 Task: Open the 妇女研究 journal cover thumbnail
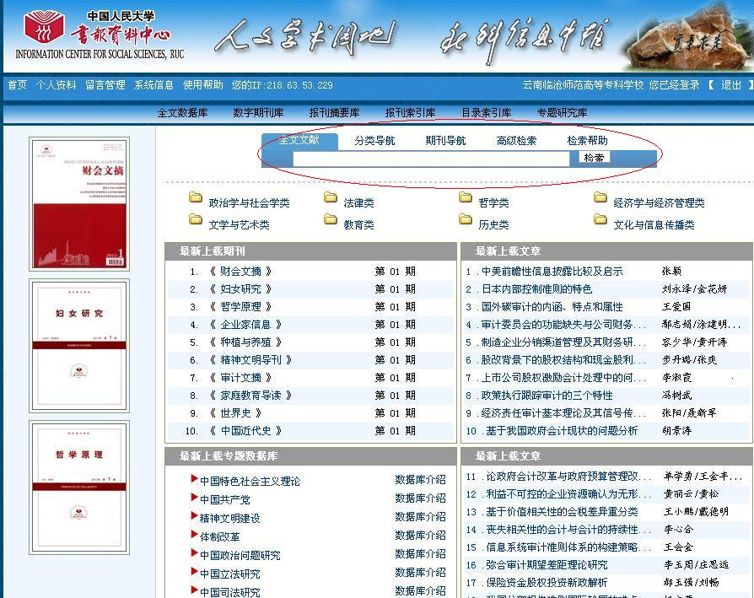78,346
